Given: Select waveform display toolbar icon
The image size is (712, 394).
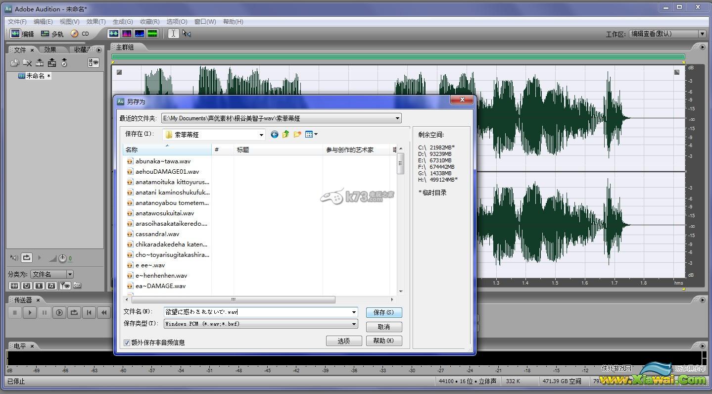Looking at the screenshot, I should (x=114, y=34).
